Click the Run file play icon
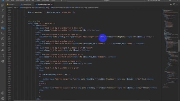180x101 pixels. (x=171, y=4)
